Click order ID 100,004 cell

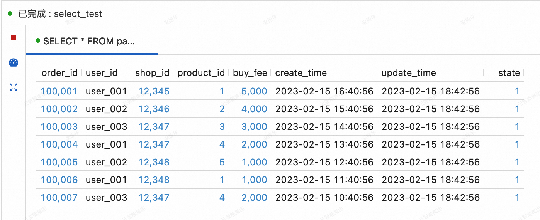coord(59,144)
